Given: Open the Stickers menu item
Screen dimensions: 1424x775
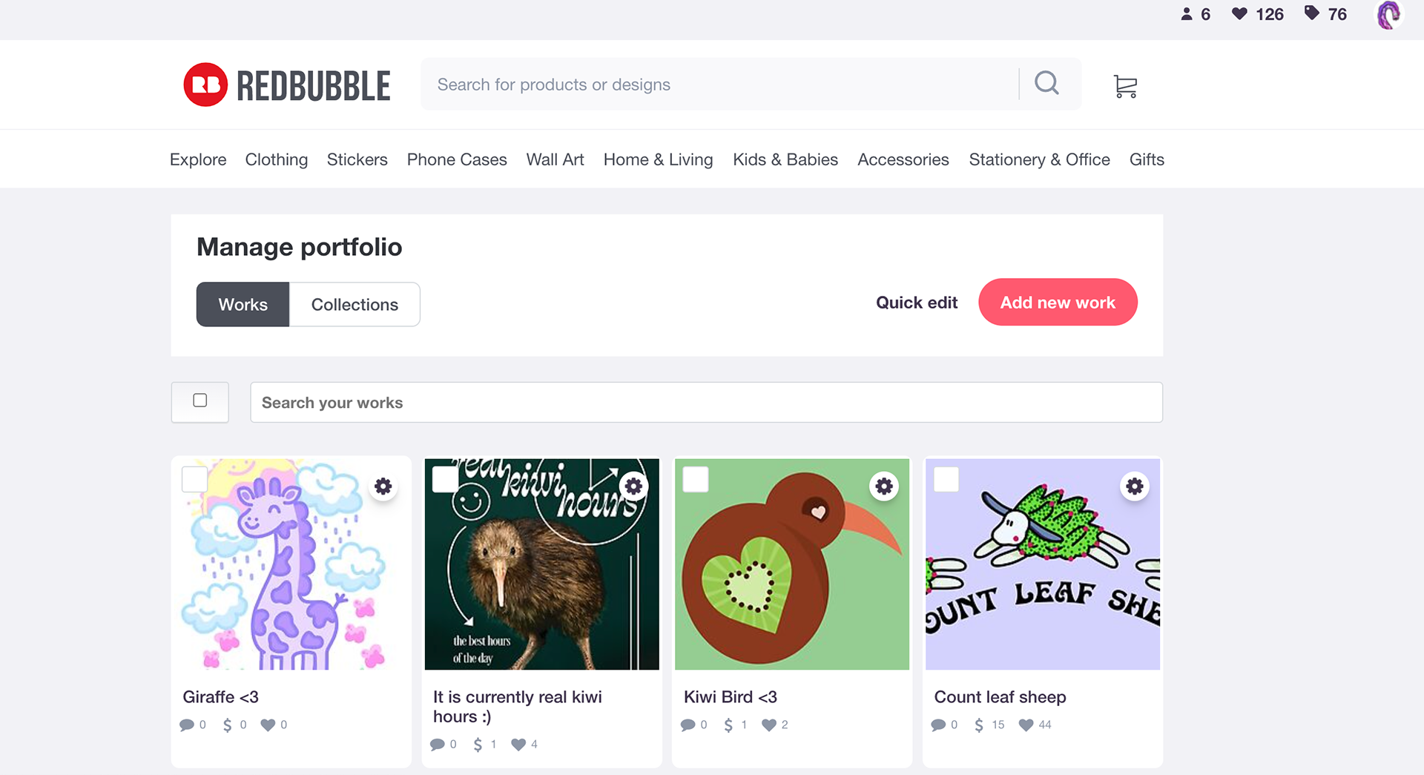Looking at the screenshot, I should [x=357, y=159].
